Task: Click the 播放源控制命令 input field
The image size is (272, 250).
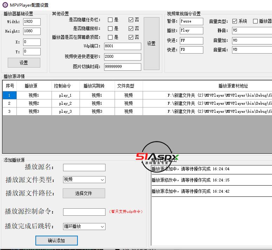Action: pyautogui.click(x=84, y=212)
